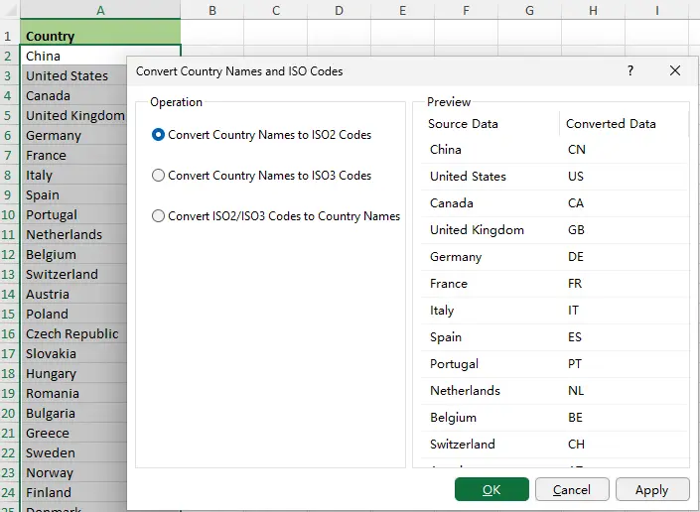The width and height of the screenshot is (700, 512).
Task: Click the ES converted code
Action: point(575,336)
